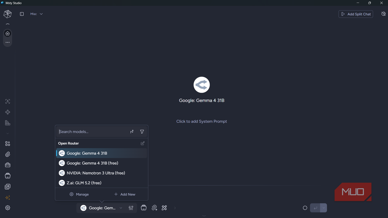Click the stack icon in chat bar
This screenshot has height=218, width=388.
144,208
